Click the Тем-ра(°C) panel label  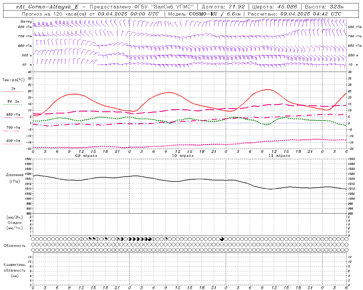click(13, 80)
